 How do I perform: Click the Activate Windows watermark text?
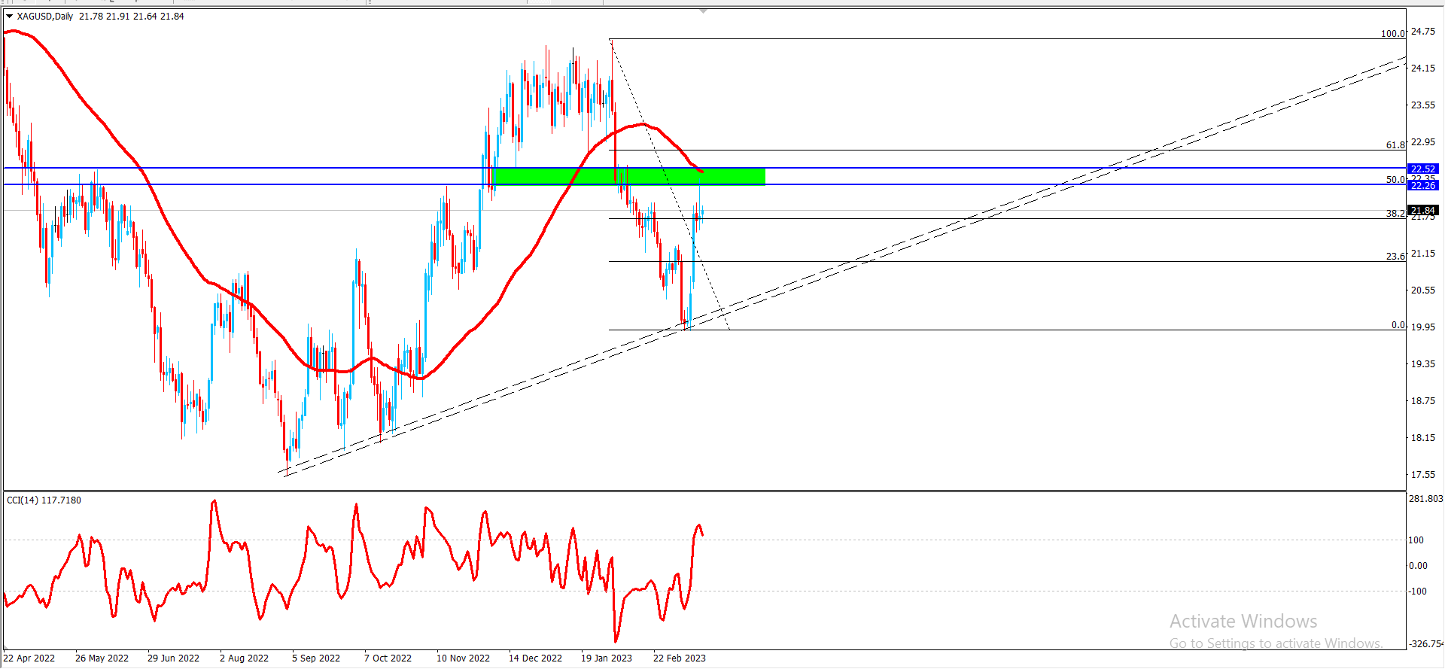tap(1243, 622)
